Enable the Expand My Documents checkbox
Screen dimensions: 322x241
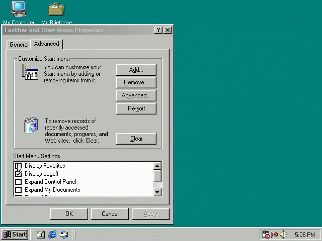click(x=19, y=190)
